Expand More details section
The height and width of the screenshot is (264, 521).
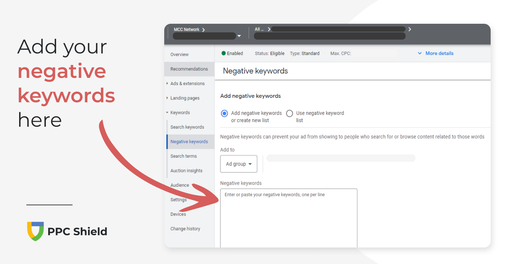[x=436, y=53]
